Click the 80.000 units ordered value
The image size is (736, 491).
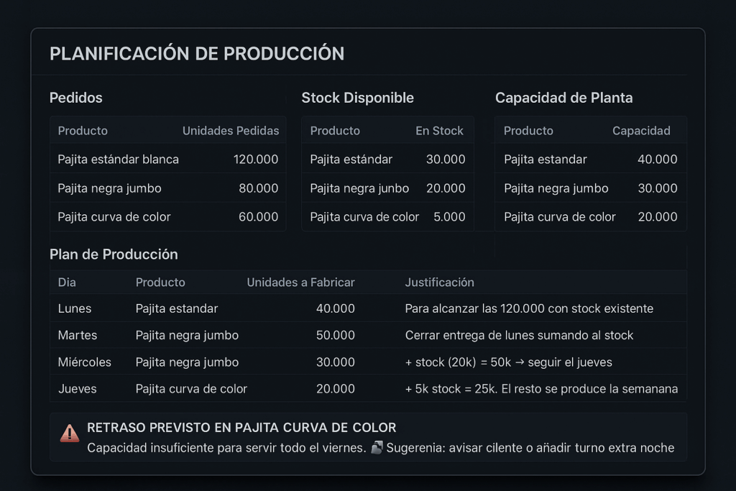258,188
